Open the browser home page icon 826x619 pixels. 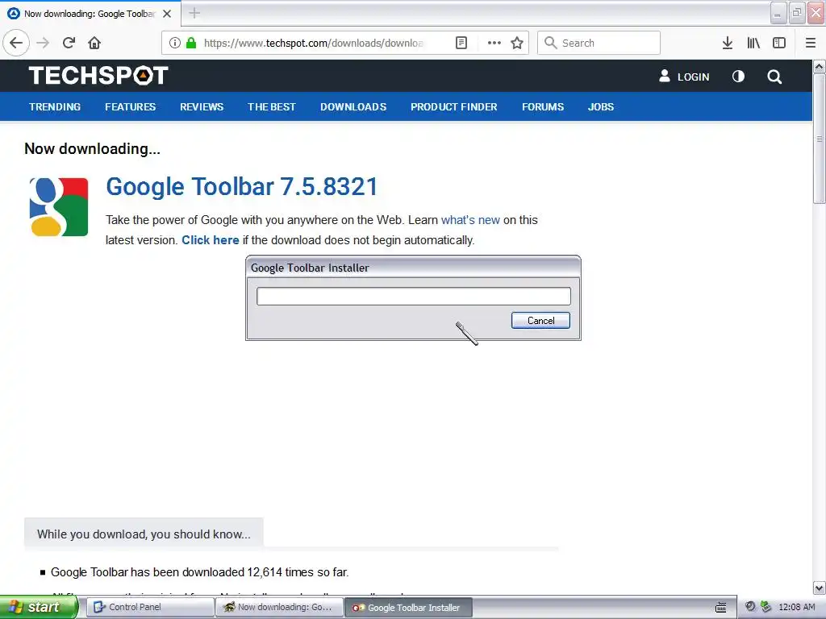point(94,43)
